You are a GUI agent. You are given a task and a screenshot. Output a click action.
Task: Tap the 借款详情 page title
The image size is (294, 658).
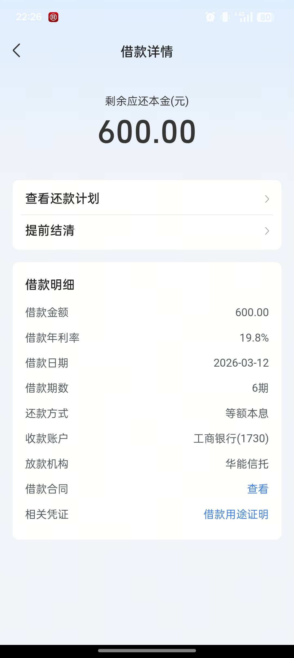[147, 51]
